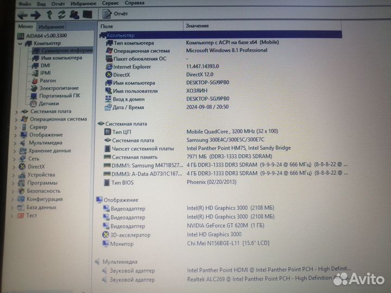Image resolution: width=391 pixels, height=293 pixels.
Task: Click the Тип BIOS row icon
Action: (x=106, y=183)
